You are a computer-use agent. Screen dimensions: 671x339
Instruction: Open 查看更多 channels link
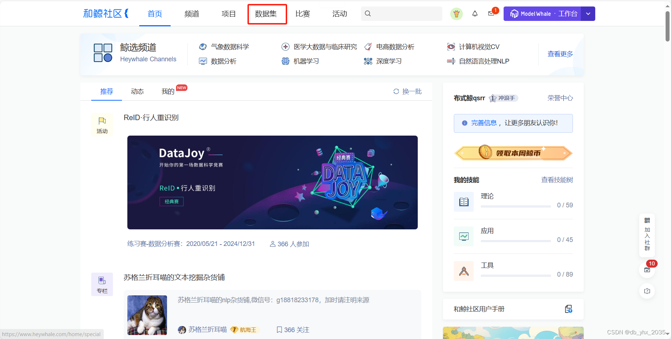coord(560,54)
